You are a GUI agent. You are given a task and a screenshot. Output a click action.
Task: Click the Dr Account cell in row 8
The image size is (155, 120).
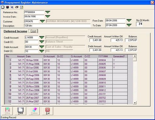[50, 86]
